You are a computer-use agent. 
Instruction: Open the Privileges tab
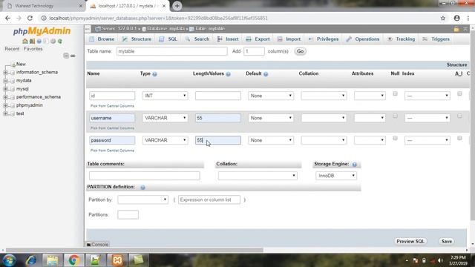click(324, 39)
